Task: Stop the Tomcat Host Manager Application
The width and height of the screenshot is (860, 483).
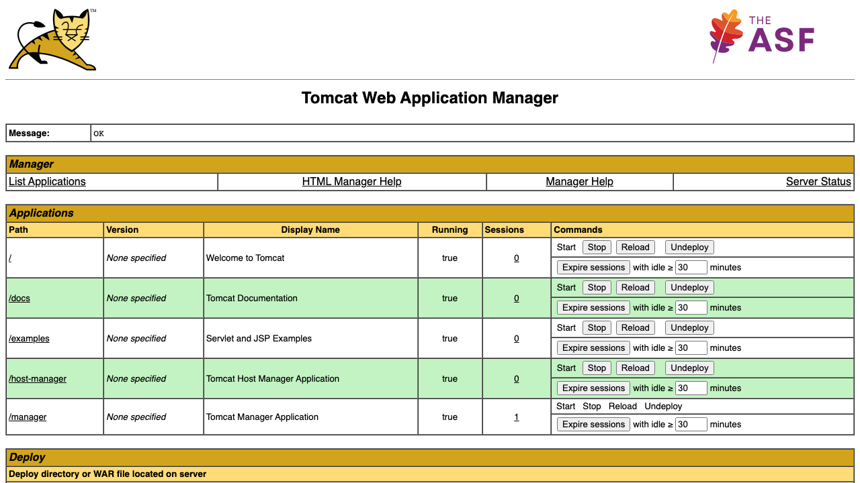Action: click(597, 368)
